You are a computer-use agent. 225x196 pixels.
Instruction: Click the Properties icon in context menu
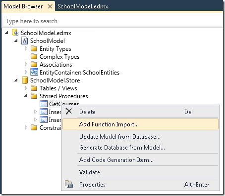pyautogui.click(x=69, y=184)
